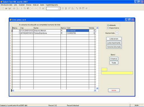Screen dimensions: 144x107
Task: Click the Paste clipboard toolbar icon
Action: click(x=28, y=8)
